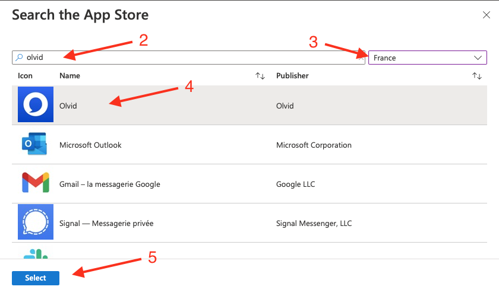Close the Search the App Store panel
The image size is (499, 296).
(x=487, y=15)
